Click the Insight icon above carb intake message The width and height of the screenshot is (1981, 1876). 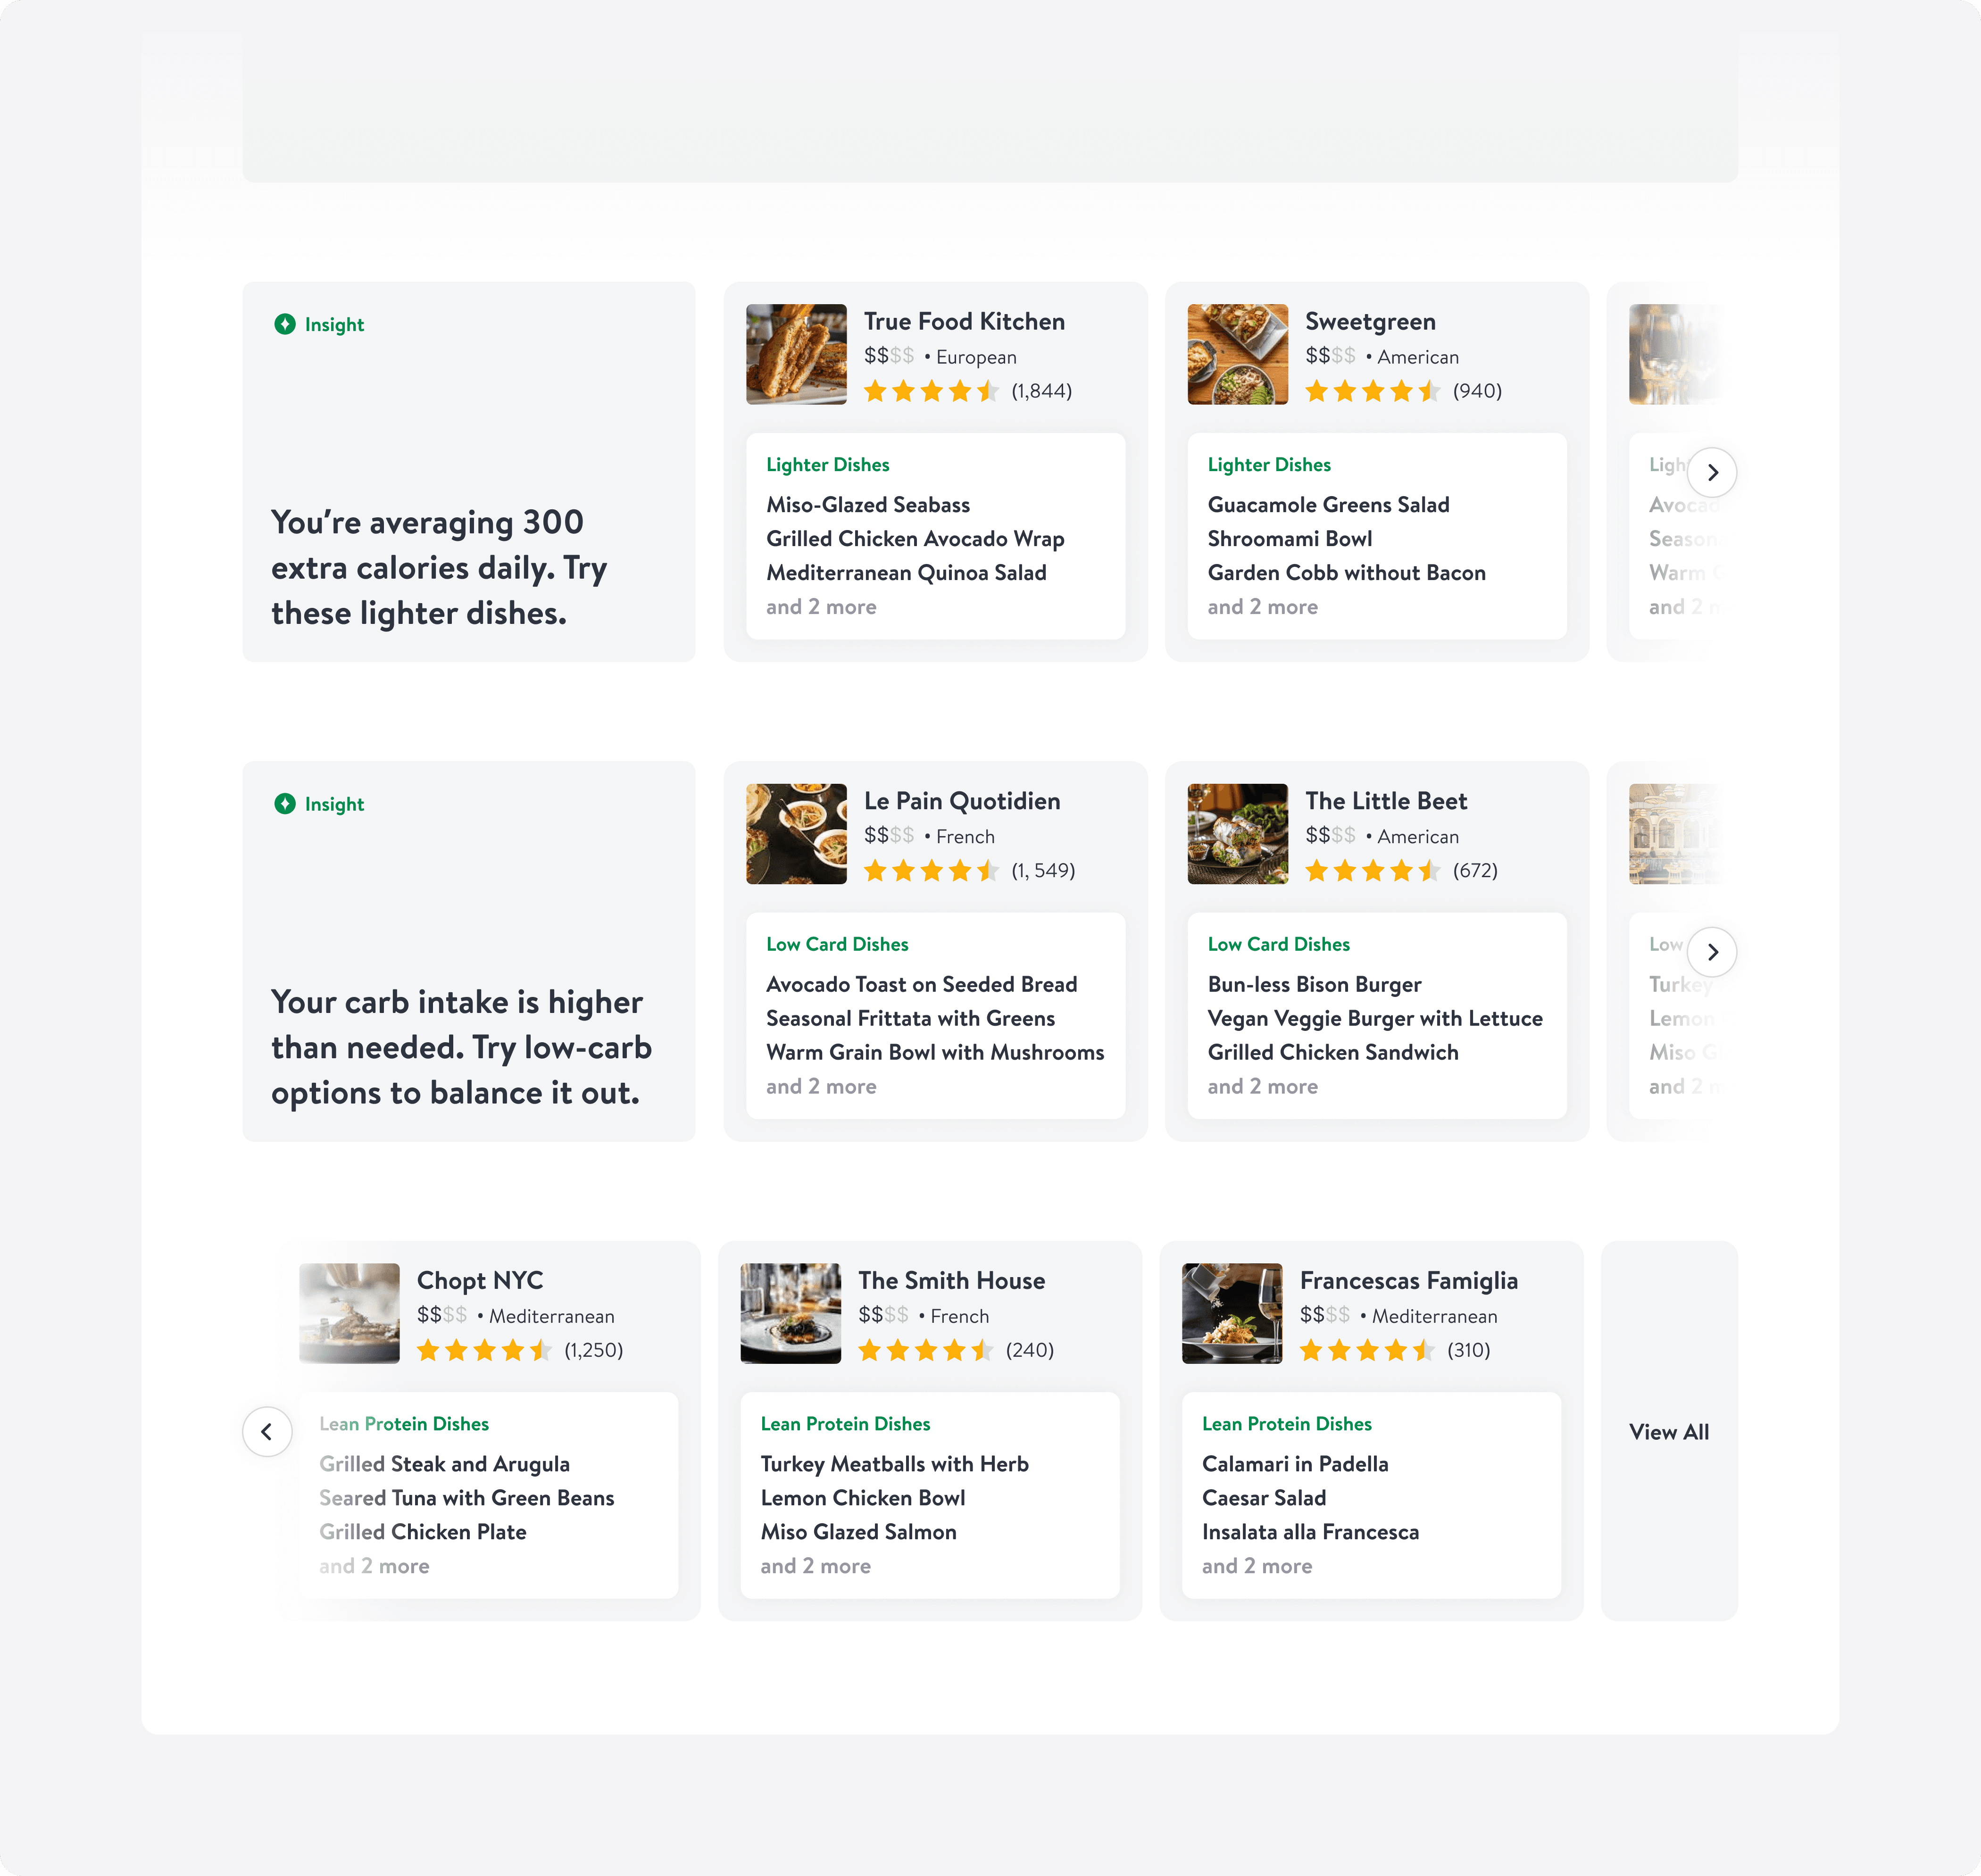(x=285, y=804)
